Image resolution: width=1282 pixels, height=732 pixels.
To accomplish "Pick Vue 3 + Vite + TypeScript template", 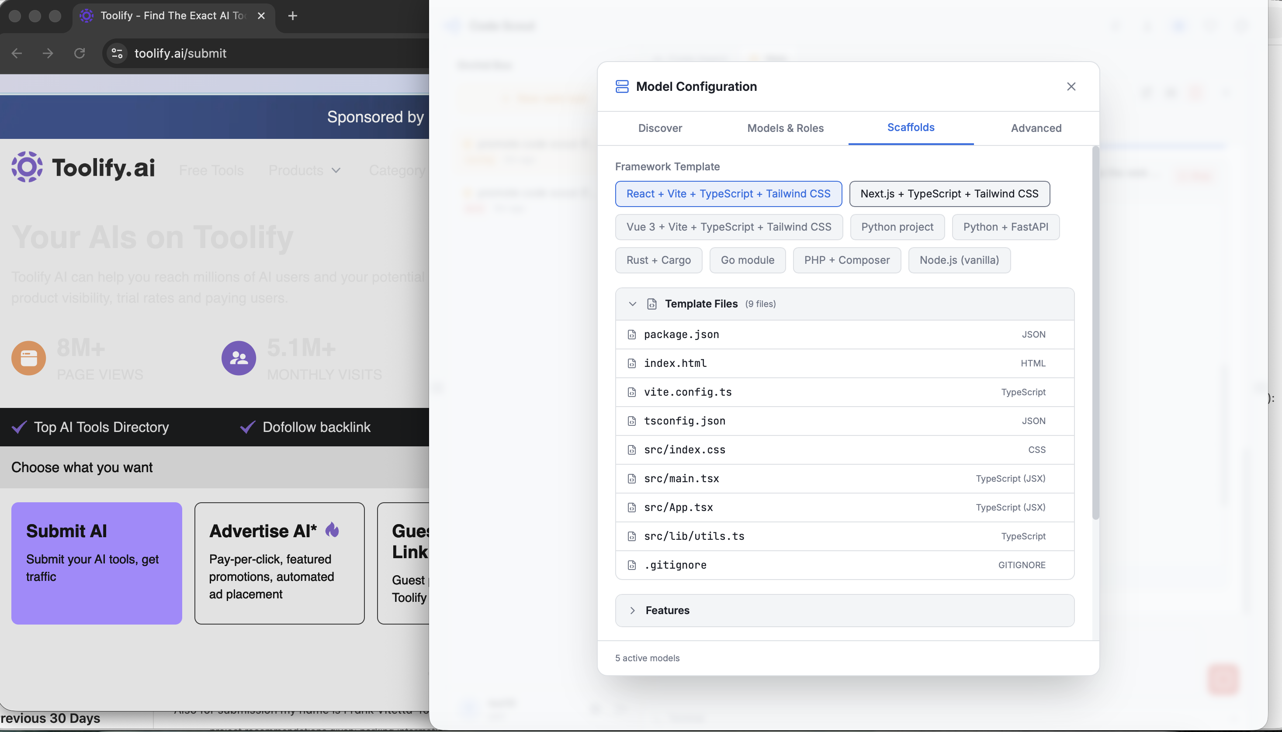I will [x=729, y=227].
